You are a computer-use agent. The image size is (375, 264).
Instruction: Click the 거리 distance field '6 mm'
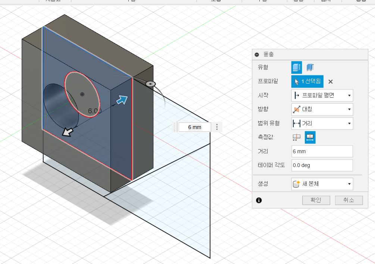pyautogui.click(x=322, y=151)
